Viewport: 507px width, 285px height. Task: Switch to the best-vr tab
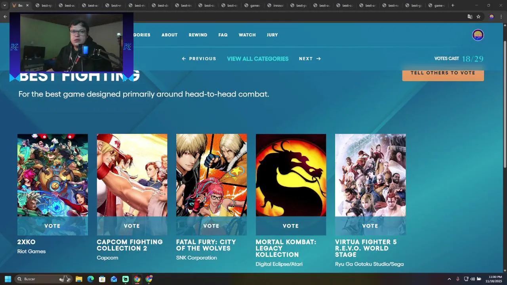click(113, 6)
